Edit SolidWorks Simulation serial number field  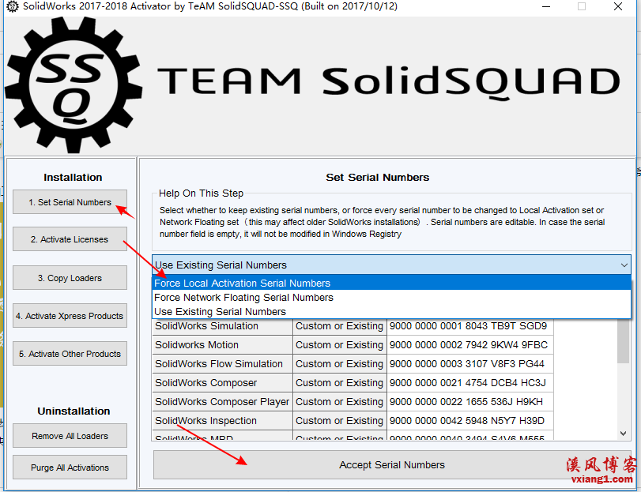[x=470, y=326]
